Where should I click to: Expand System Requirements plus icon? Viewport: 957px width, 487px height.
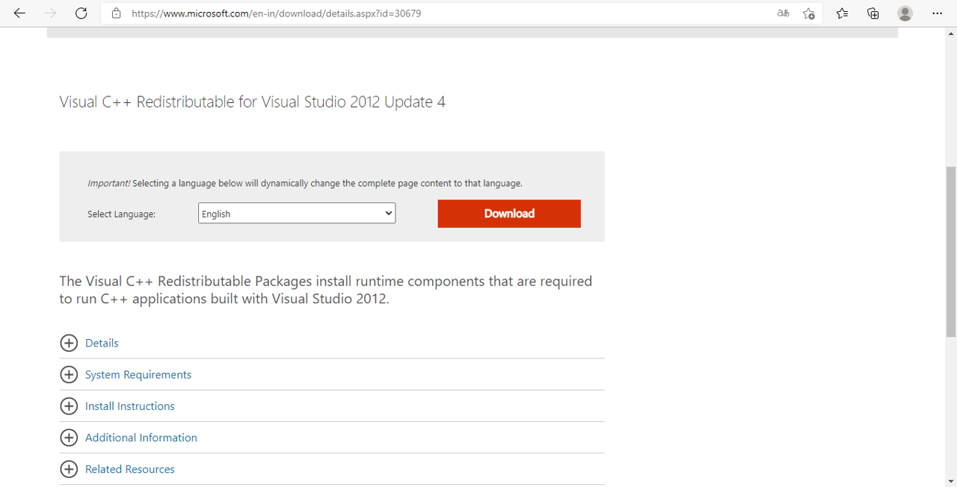[x=69, y=374]
